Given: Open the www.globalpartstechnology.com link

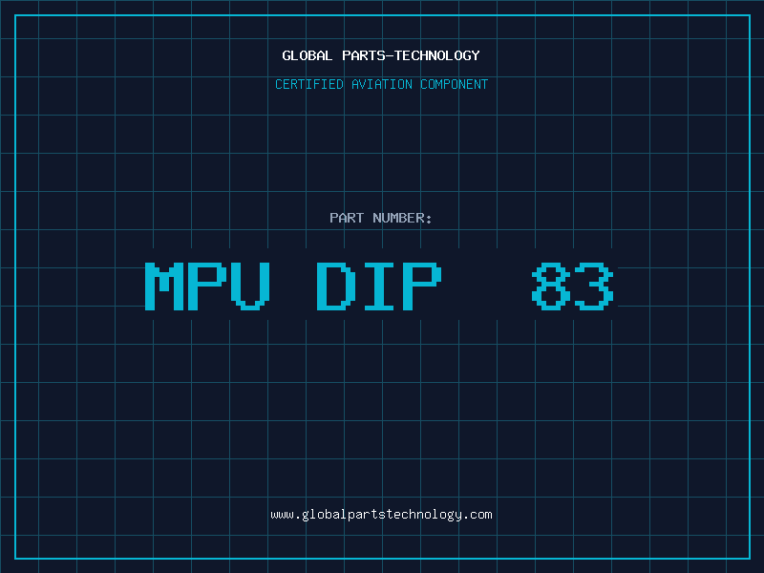Looking at the screenshot, I should pos(381,515).
